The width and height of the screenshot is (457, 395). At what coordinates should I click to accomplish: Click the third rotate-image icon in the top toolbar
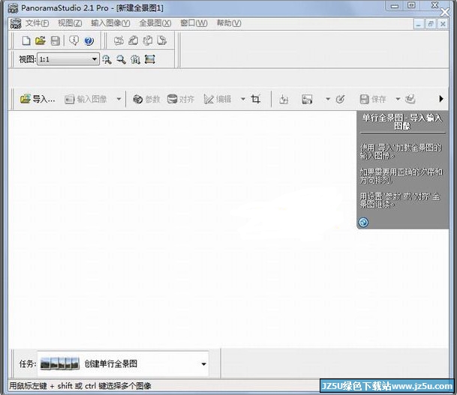pos(148,40)
